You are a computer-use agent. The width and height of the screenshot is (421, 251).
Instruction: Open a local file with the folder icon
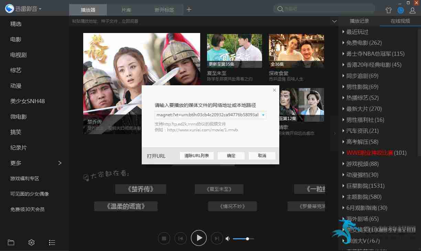pyautogui.click(x=11, y=242)
